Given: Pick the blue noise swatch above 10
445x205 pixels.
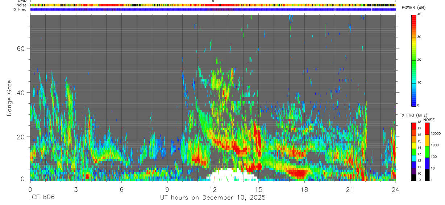Looking at the screenshot, I should [427, 163].
